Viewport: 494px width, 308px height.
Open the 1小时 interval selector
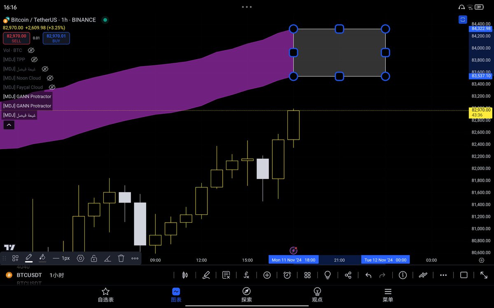pos(57,275)
